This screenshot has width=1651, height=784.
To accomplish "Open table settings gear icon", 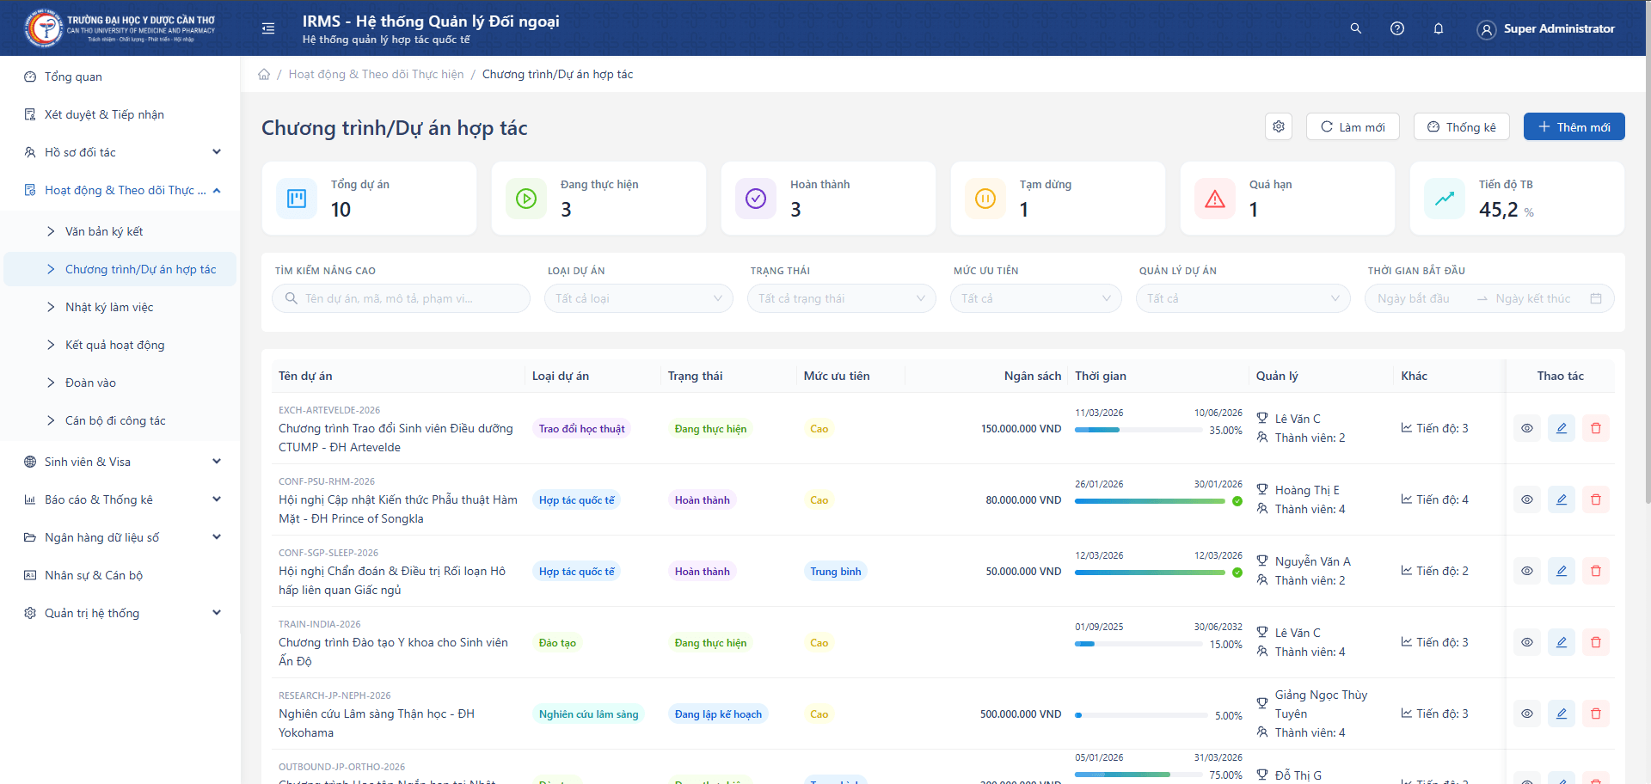I will click(1279, 126).
